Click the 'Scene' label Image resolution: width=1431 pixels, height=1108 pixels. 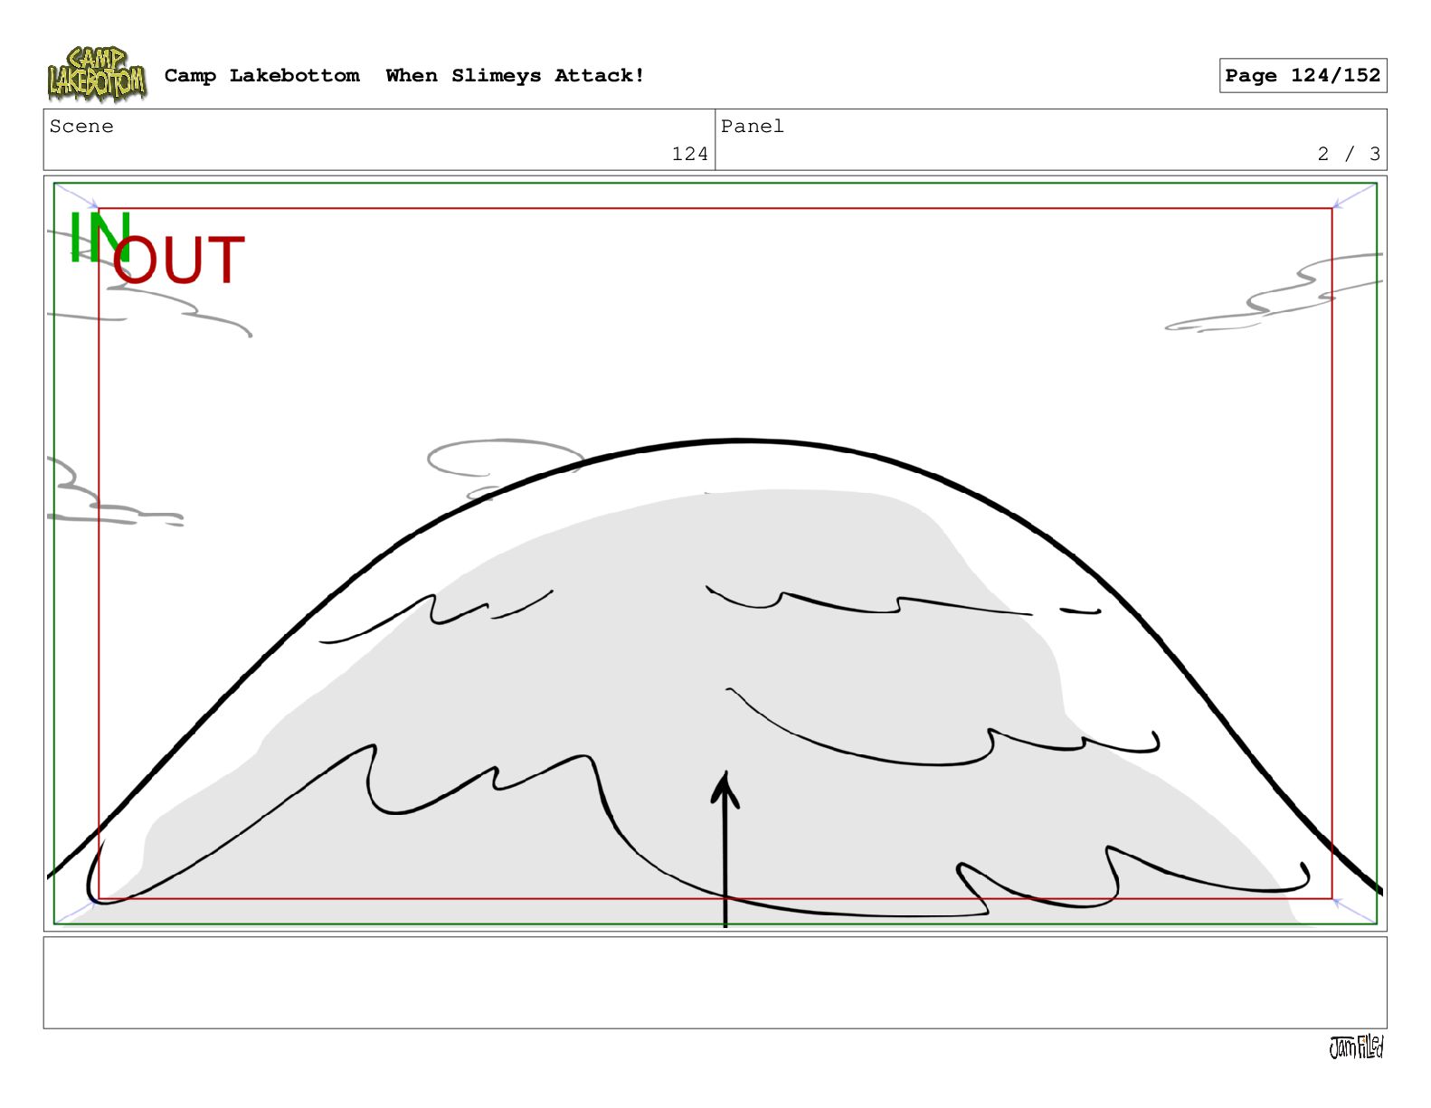click(x=81, y=127)
